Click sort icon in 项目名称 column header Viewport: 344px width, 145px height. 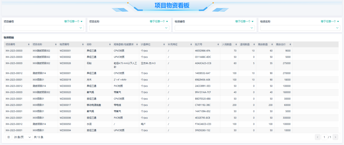coord(56,44)
